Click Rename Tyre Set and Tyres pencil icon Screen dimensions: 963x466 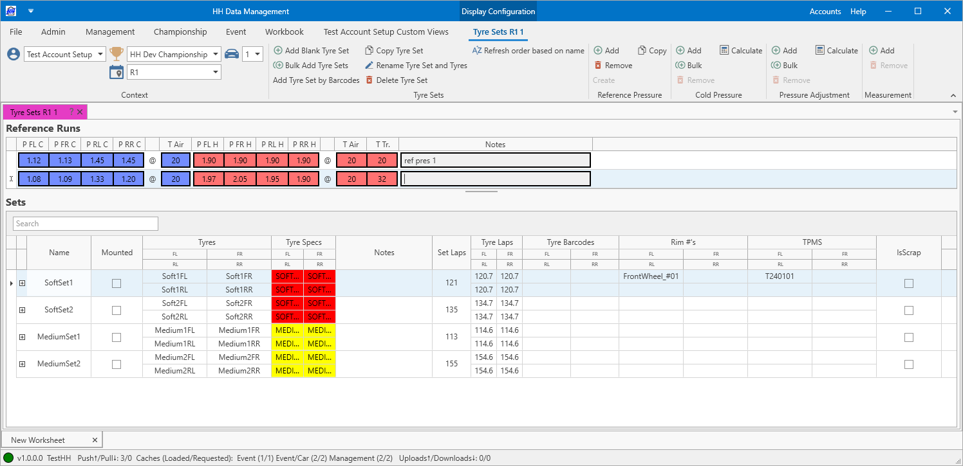pos(369,66)
